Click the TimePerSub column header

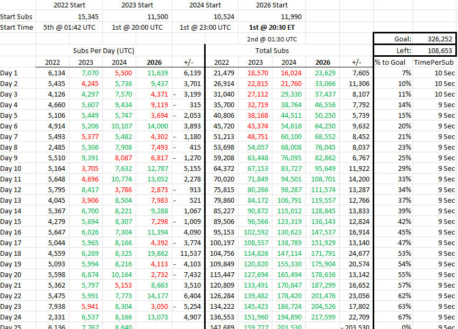pyautogui.click(x=434, y=62)
